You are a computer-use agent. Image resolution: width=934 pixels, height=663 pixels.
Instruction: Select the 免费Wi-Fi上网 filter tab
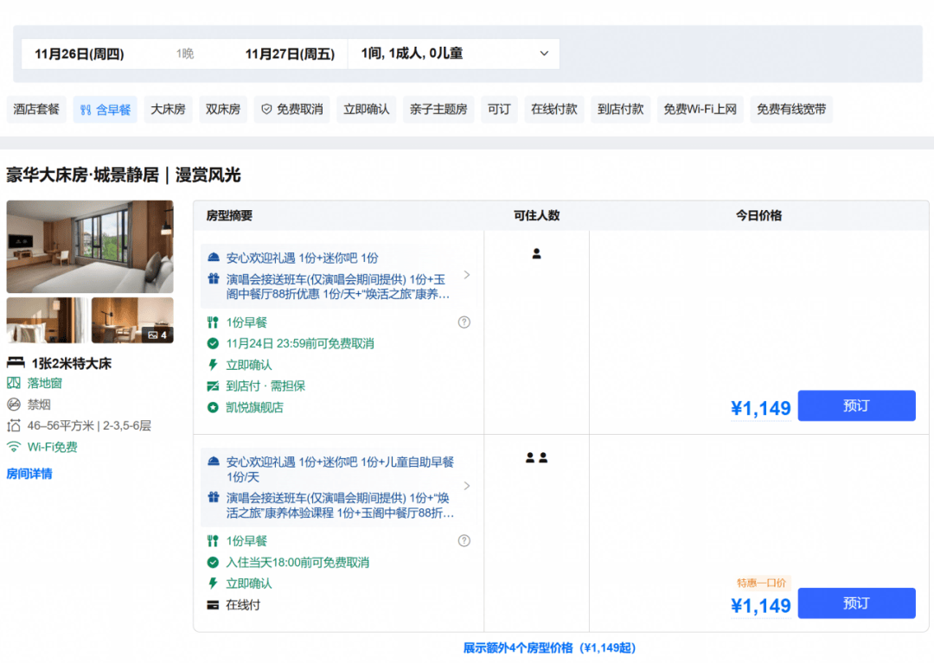pyautogui.click(x=700, y=110)
